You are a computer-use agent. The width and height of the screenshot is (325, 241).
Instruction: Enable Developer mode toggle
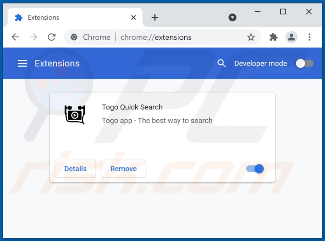(x=304, y=64)
